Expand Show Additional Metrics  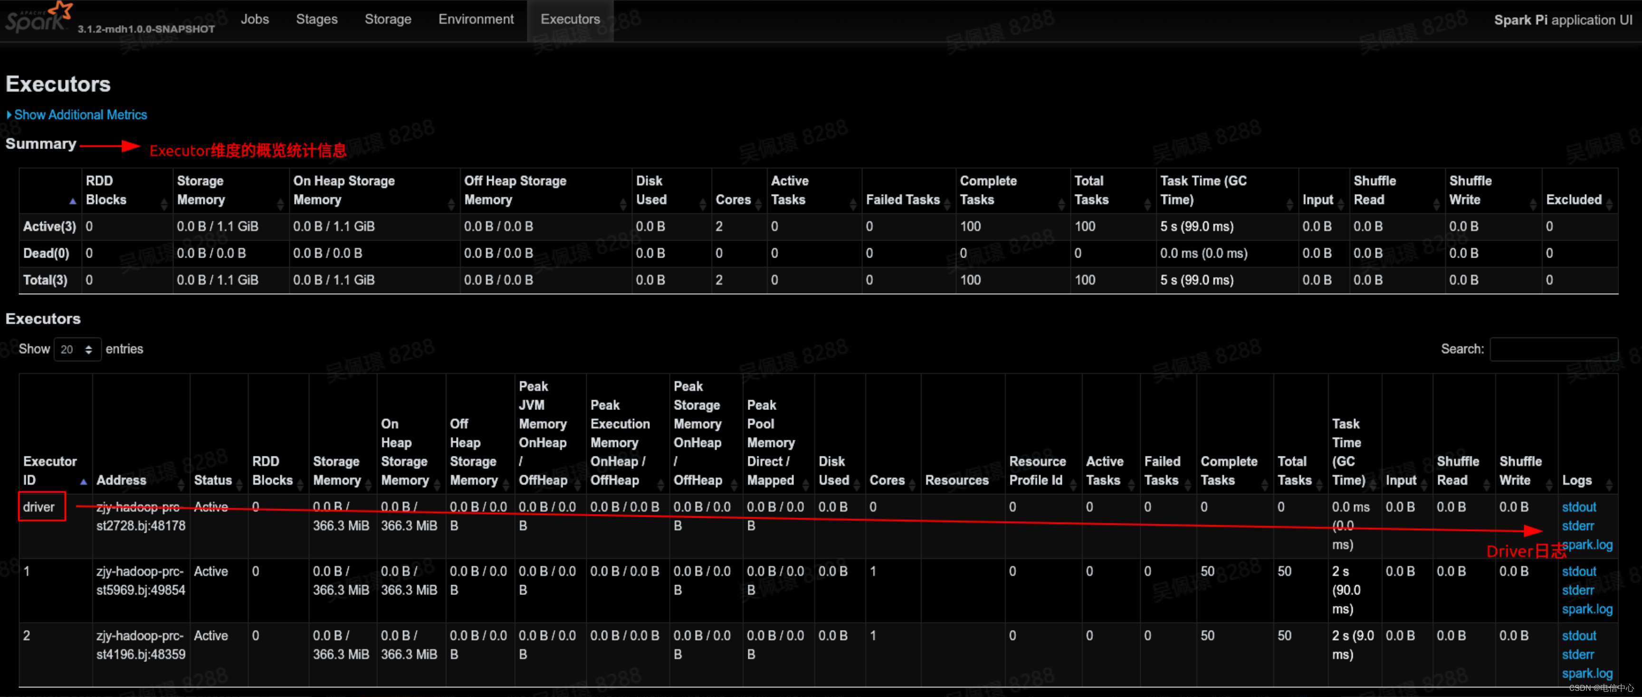click(76, 114)
